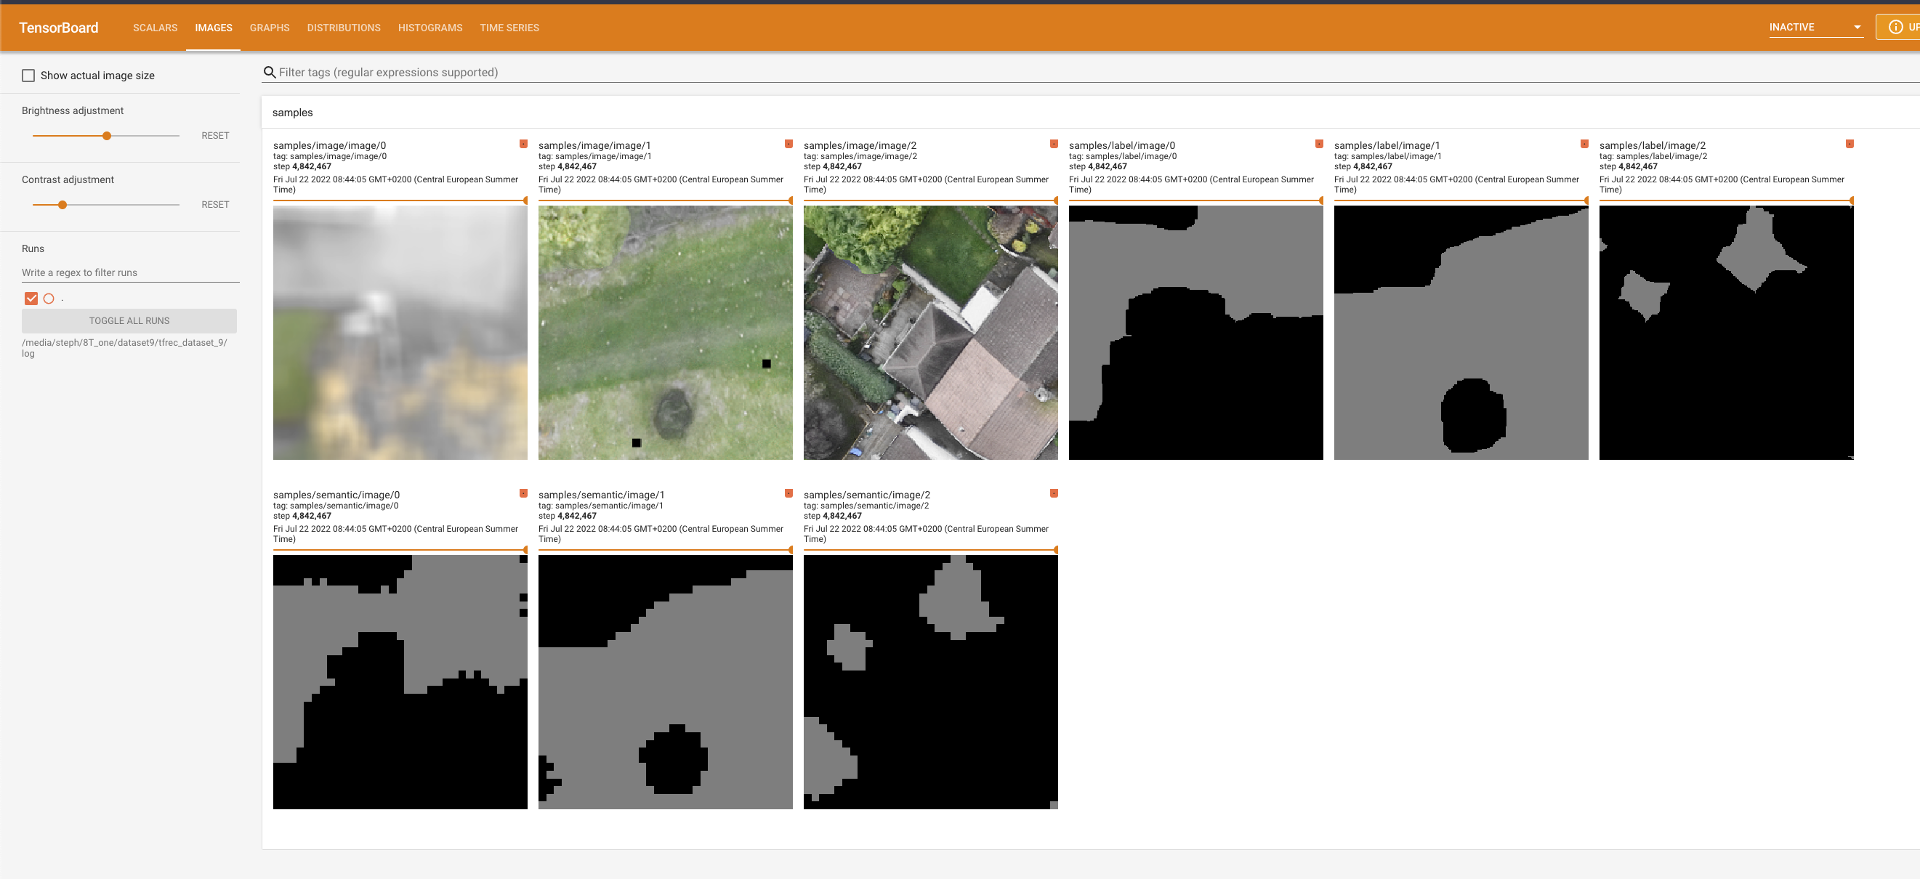Viewport: 1920px width, 879px height.
Task: Click run color icon on samples/image/image/1 card
Action: (788, 144)
